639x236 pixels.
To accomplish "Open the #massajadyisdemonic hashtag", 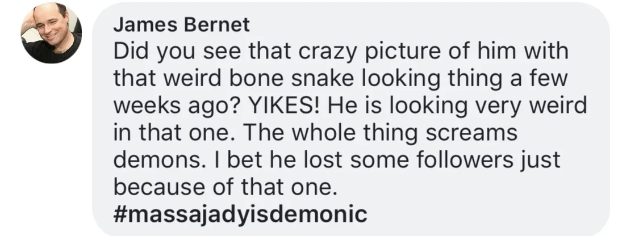I will 240,214.
